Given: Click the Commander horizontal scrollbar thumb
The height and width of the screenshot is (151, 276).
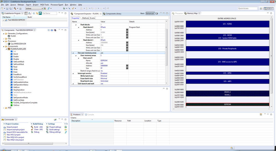Looking at the screenshot, I should (29, 143).
